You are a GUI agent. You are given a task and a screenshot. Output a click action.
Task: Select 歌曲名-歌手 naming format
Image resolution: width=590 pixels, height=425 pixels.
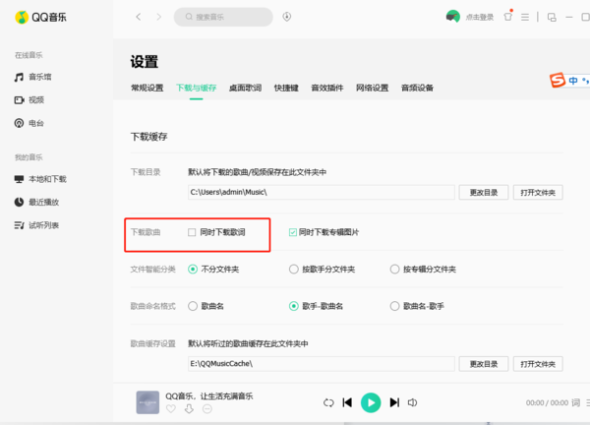394,306
